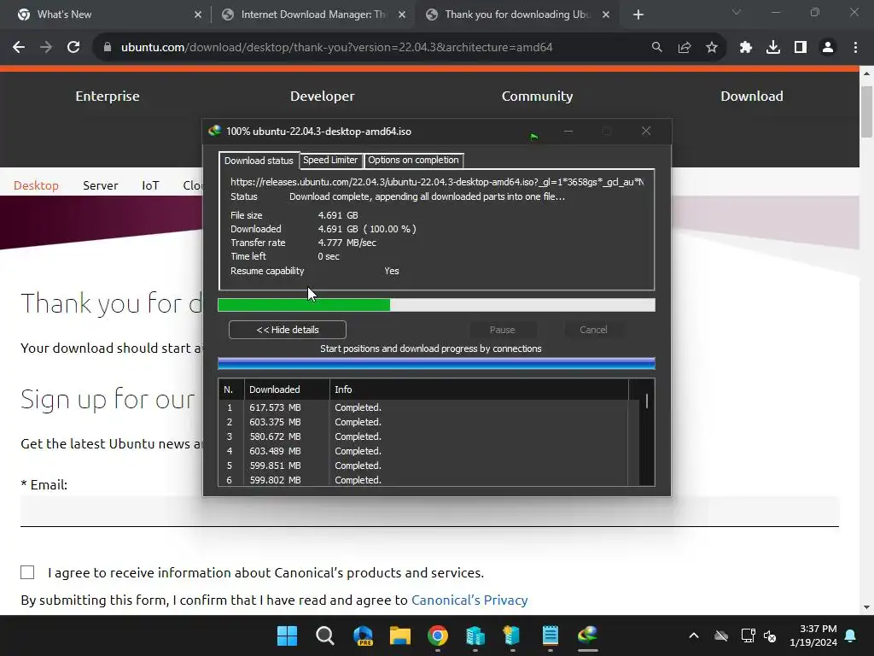Check the agree to receive information checkbox
874x656 pixels.
point(27,572)
